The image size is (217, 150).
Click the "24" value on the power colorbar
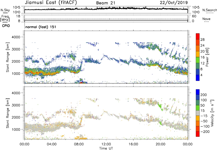[202, 45]
